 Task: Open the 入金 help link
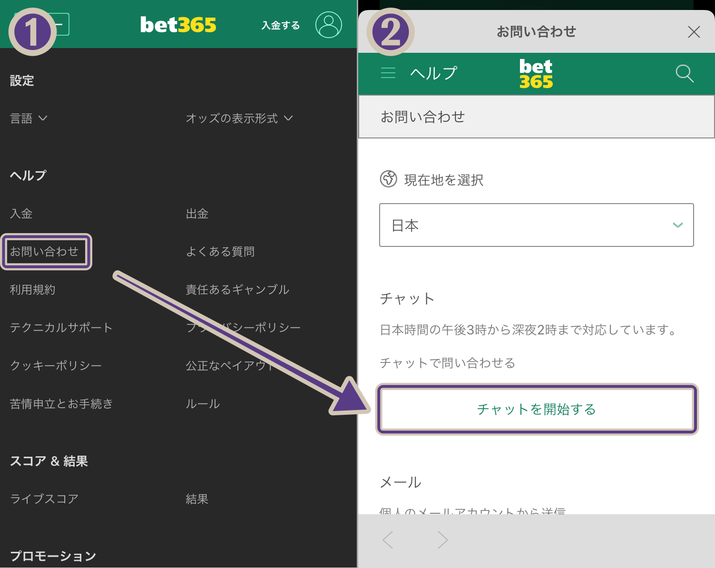click(x=21, y=214)
